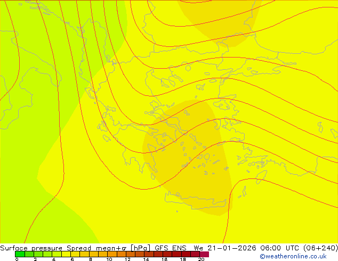338x261 pixels.
Task: Click the 3–4 hPa yellow-green legend swatch
Action: [47, 254]
